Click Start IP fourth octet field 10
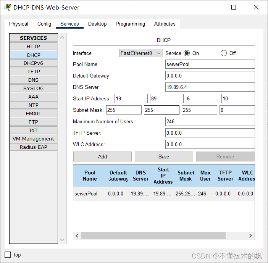Image resolution: width=268 pixels, height=263 pixels. pos(238,98)
